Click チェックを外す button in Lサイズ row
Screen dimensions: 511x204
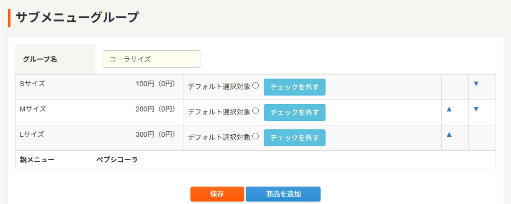click(x=294, y=138)
